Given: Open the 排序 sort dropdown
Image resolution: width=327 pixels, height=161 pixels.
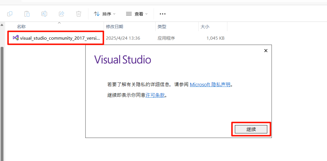Looking at the screenshot, I should (x=105, y=14).
